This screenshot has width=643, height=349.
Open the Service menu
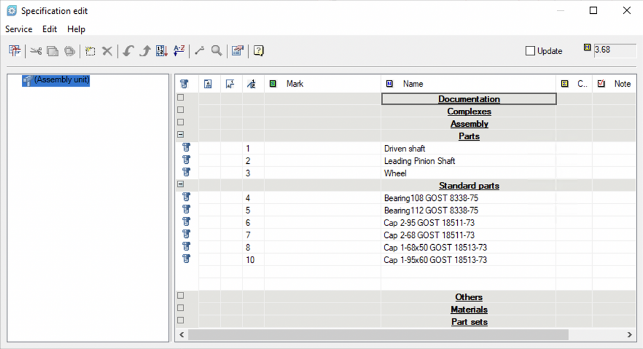[19, 29]
